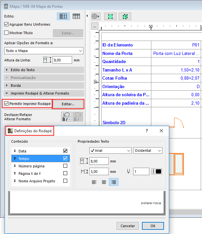Click the P01 value cell
Viewport: 202px width, 234px height.
point(176,45)
